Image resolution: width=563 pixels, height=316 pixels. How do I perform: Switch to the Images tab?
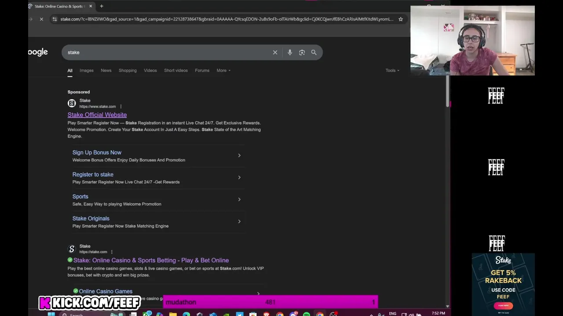pyautogui.click(x=87, y=70)
